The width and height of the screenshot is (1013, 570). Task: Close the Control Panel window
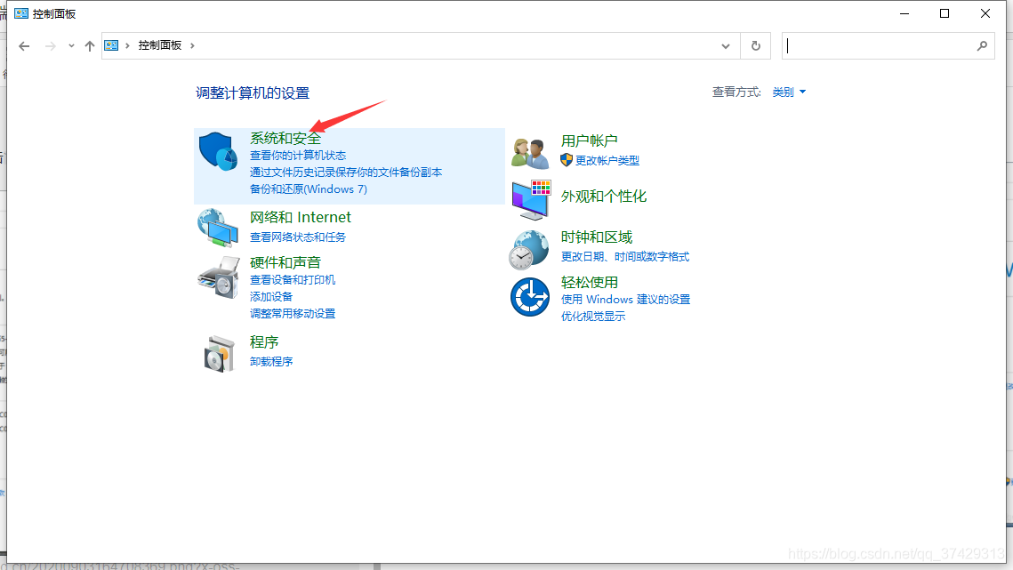(985, 13)
